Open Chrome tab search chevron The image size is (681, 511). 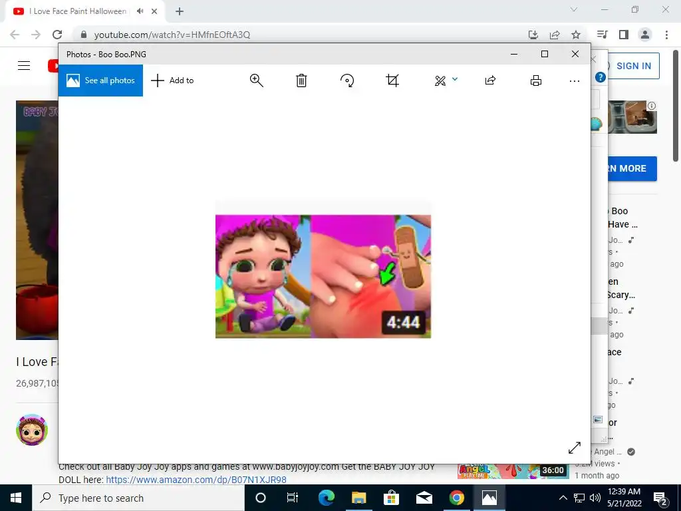[x=574, y=9]
